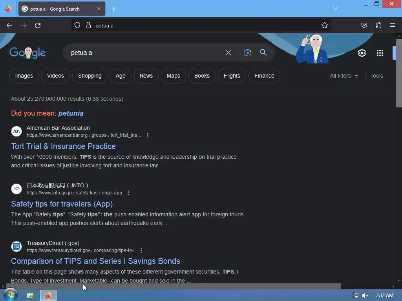Select the Images filter chip

click(x=24, y=76)
